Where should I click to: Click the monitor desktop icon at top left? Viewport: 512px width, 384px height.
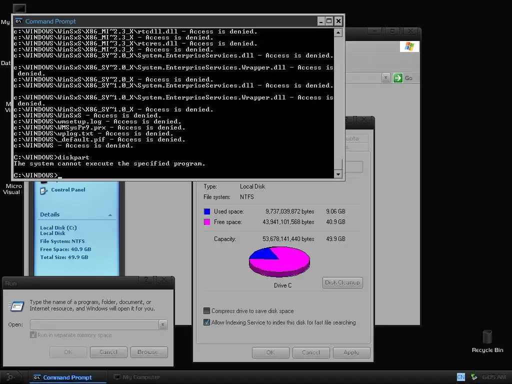pos(19,8)
